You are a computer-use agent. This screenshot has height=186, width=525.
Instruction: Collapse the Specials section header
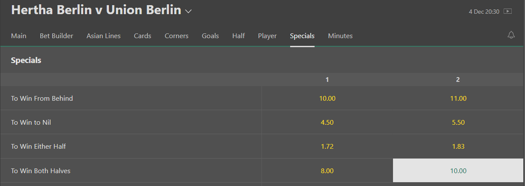coord(26,60)
